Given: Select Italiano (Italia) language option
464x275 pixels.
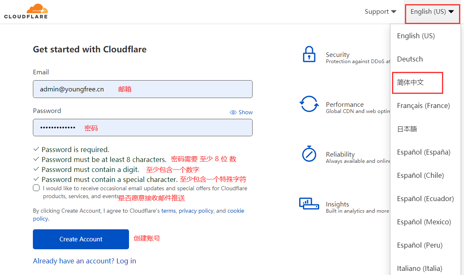Looking at the screenshot, I should pos(419,268).
